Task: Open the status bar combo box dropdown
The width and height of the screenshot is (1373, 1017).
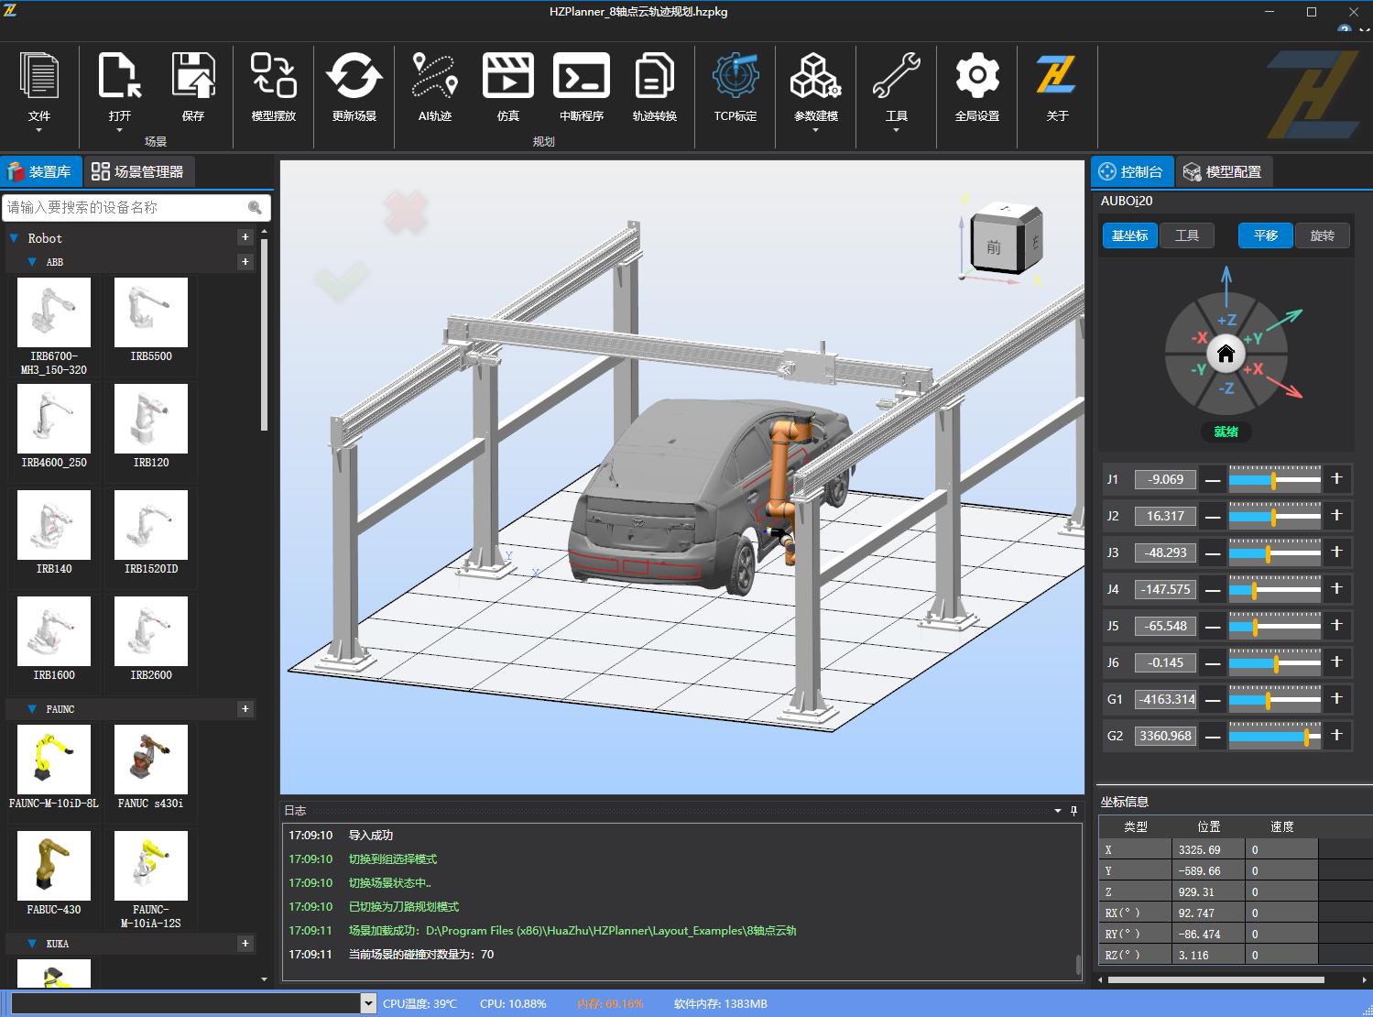Action: pos(368,1003)
